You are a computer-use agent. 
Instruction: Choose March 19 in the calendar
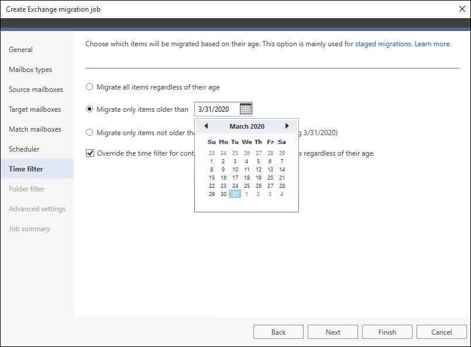click(259, 178)
